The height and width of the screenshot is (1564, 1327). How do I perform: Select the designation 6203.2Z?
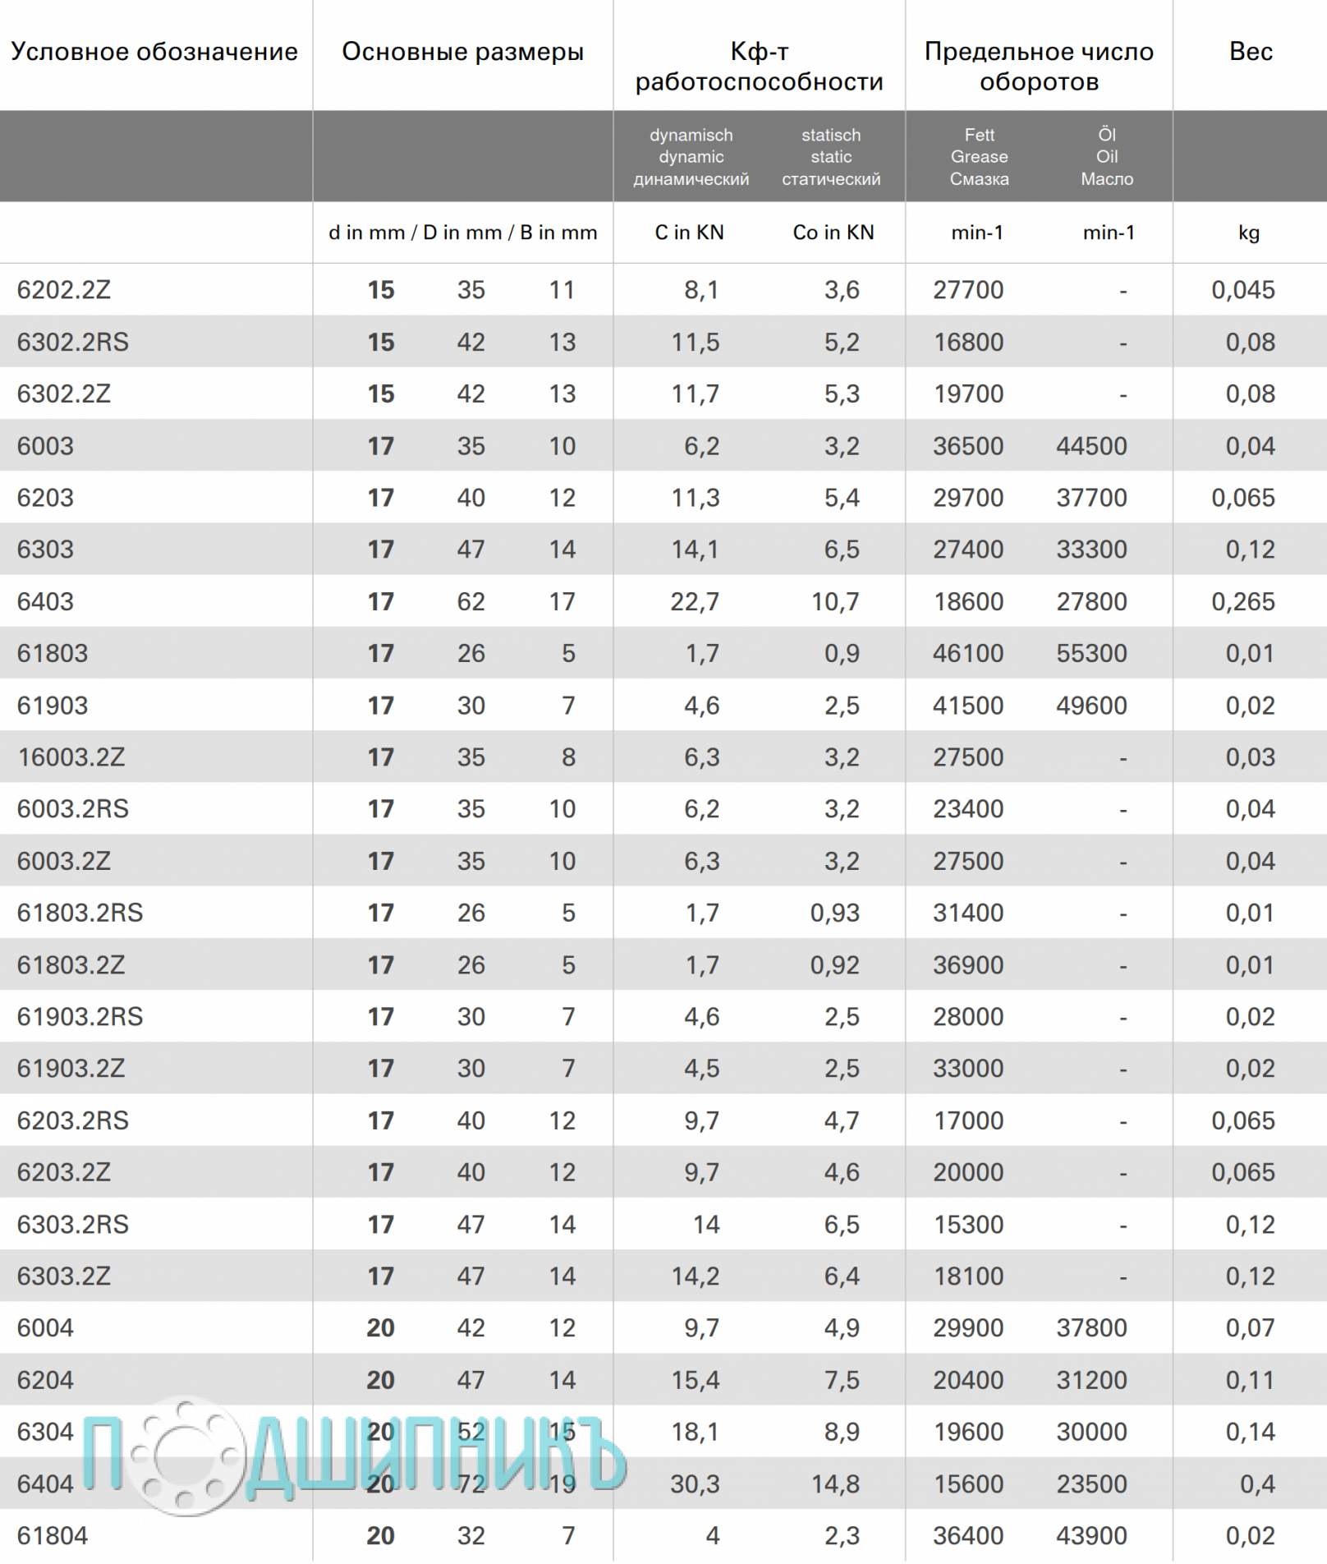63,1172
